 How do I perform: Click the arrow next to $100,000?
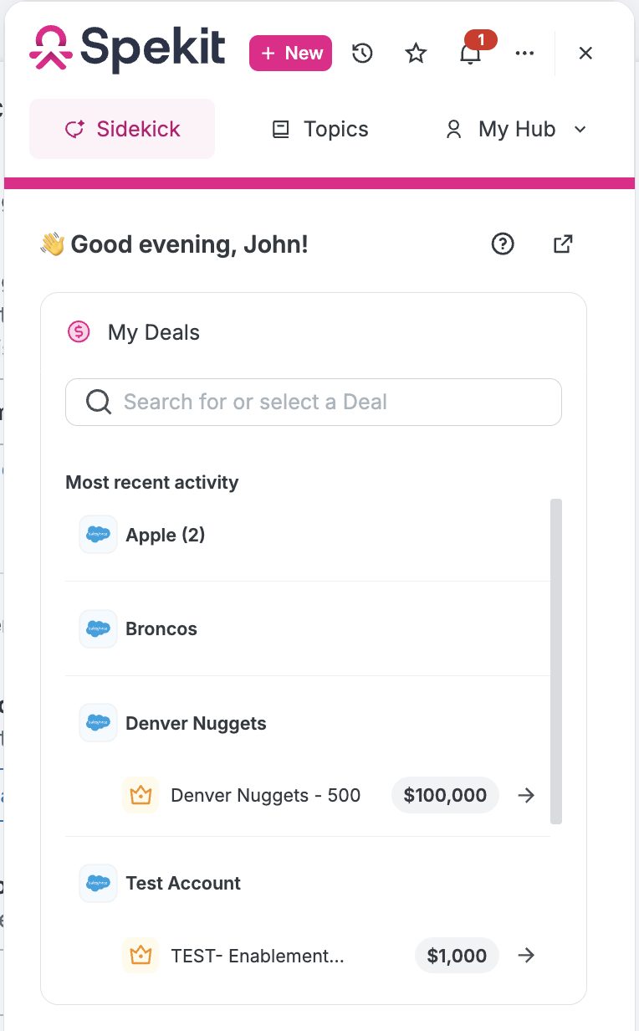(526, 795)
